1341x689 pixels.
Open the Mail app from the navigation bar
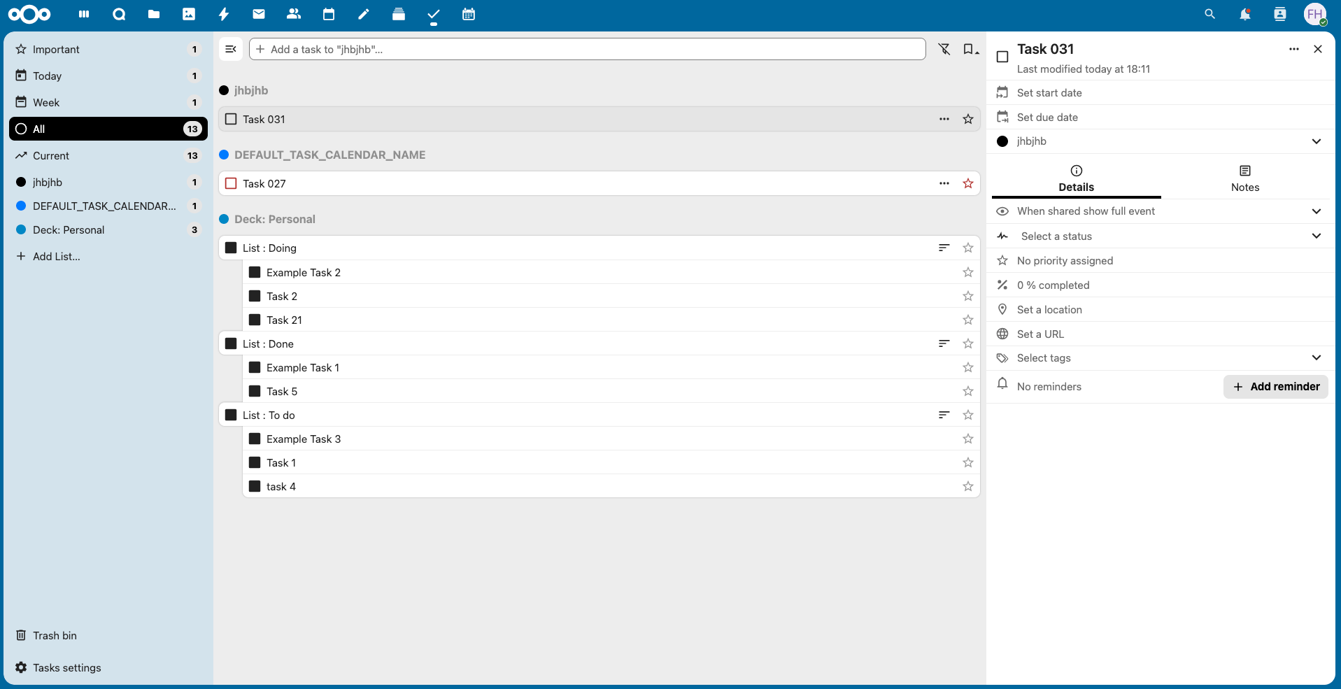click(x=258, y=14)
